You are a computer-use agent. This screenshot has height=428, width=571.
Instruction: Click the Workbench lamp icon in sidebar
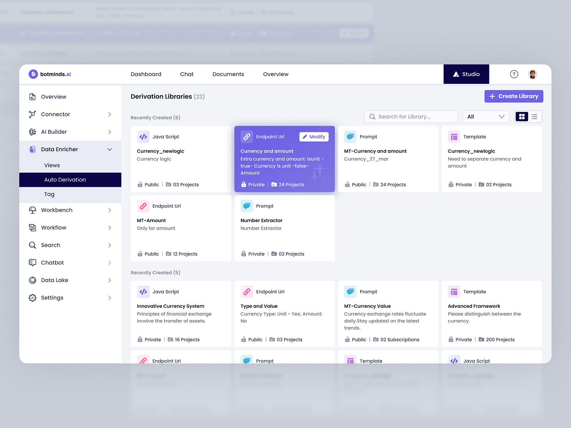pyautogui.click(x=32, y=210)
